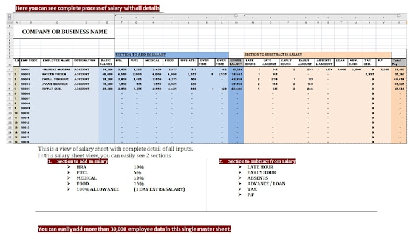Click ACCOUNT designation in Riffat Gull's row

(86, 89)
